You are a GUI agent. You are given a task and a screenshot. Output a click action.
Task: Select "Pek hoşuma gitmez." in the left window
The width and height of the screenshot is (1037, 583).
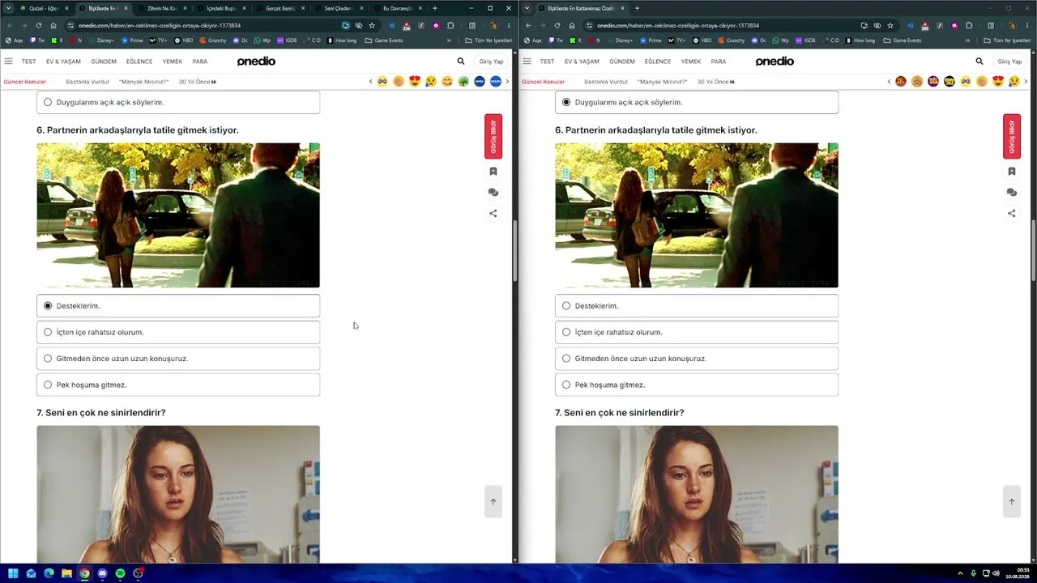[178, 385]
